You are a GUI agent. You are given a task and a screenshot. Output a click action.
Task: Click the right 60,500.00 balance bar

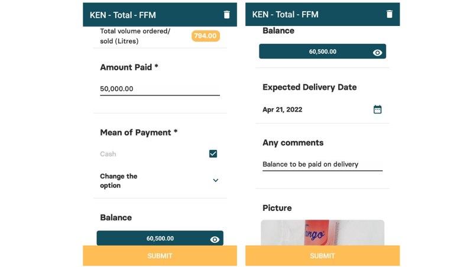pyautogui.click(x=315, y=51)
